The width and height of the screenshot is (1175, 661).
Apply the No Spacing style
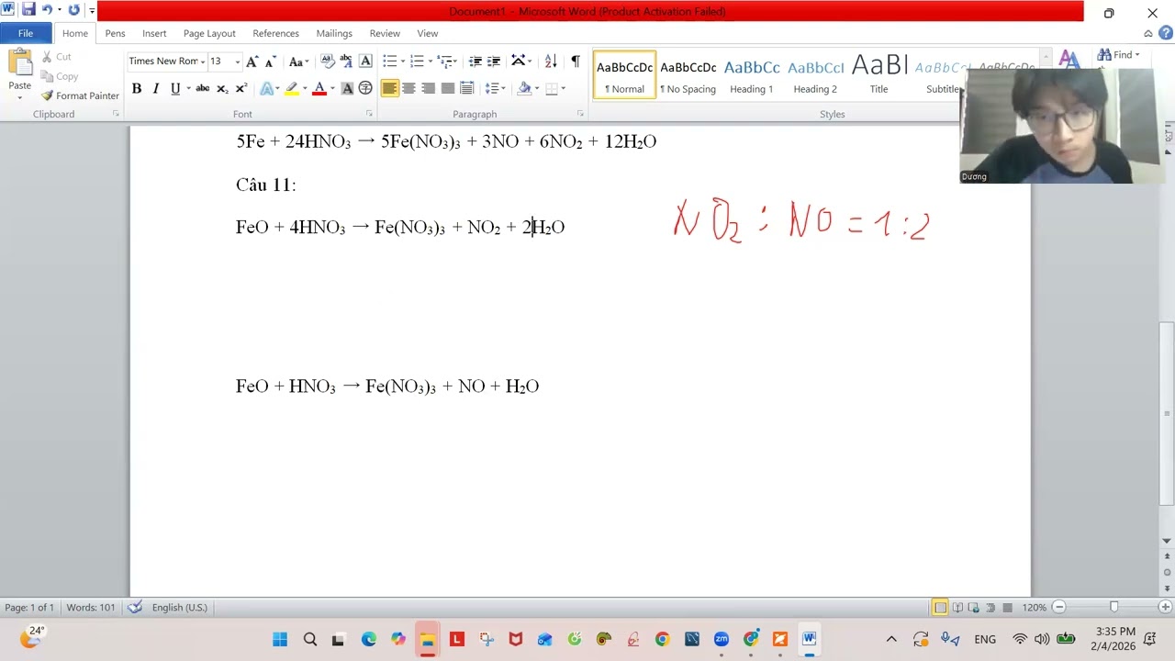tap(688, 74)
